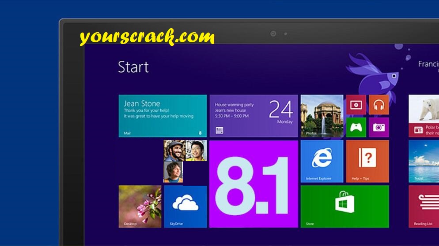439x246 pixels.
Task: Open the Reading List tile
Action: click(424, 207)
